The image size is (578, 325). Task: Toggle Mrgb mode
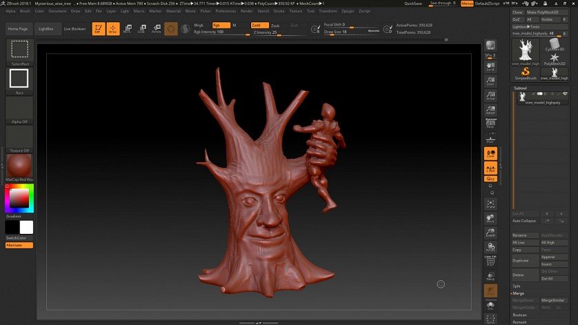[x=199, y=25]
